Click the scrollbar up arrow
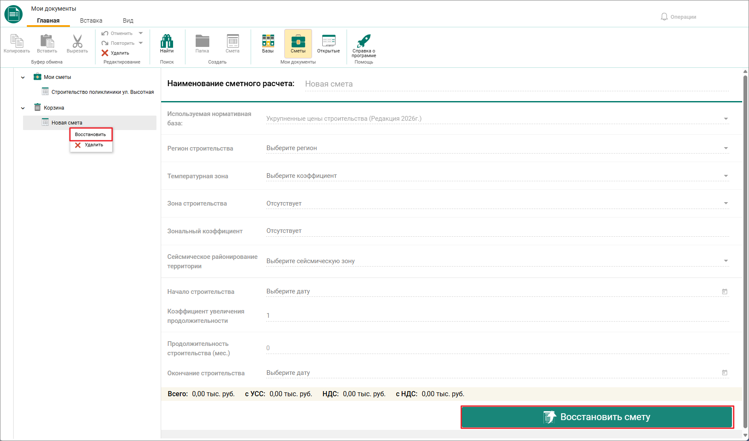The height and width of the screenshot is (441, 749). (x=745, y=72)
